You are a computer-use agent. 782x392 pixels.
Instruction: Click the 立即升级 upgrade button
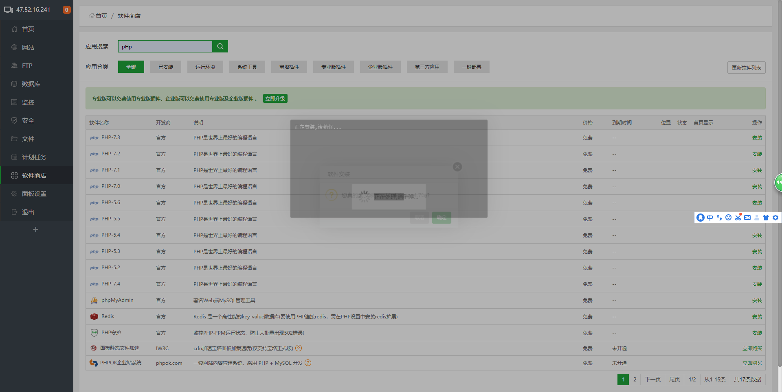click(275, 98)
